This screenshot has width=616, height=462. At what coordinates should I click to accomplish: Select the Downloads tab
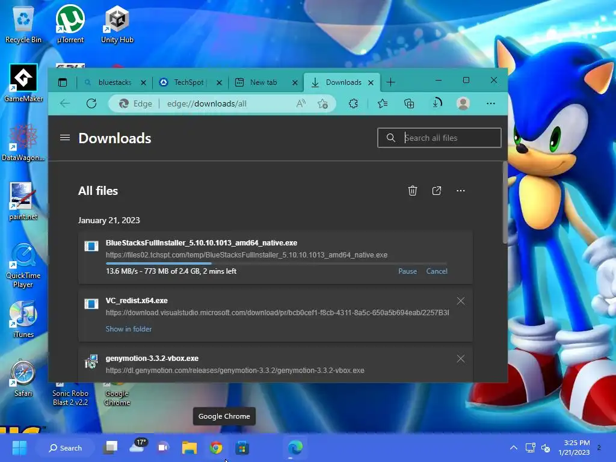click(x=342, y=82)
